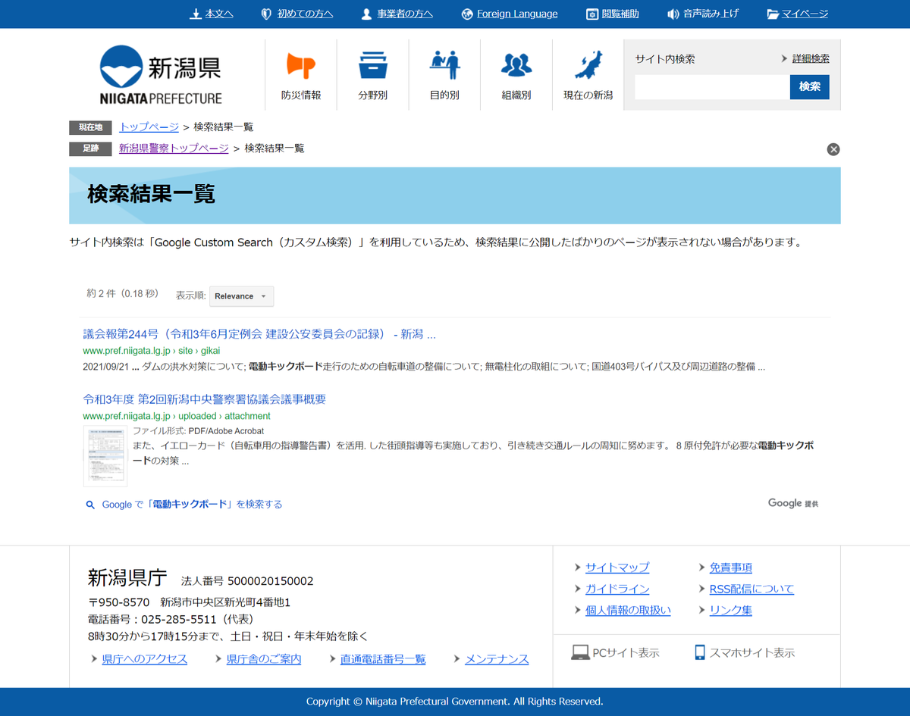910x716 pixels.
Task: Open 詳細検索 advanced search
Action: tap(811, 58)
